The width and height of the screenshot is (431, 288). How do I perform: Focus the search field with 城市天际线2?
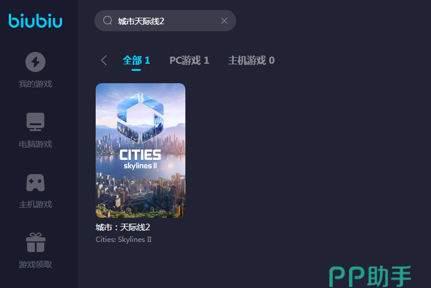(165, 21)
